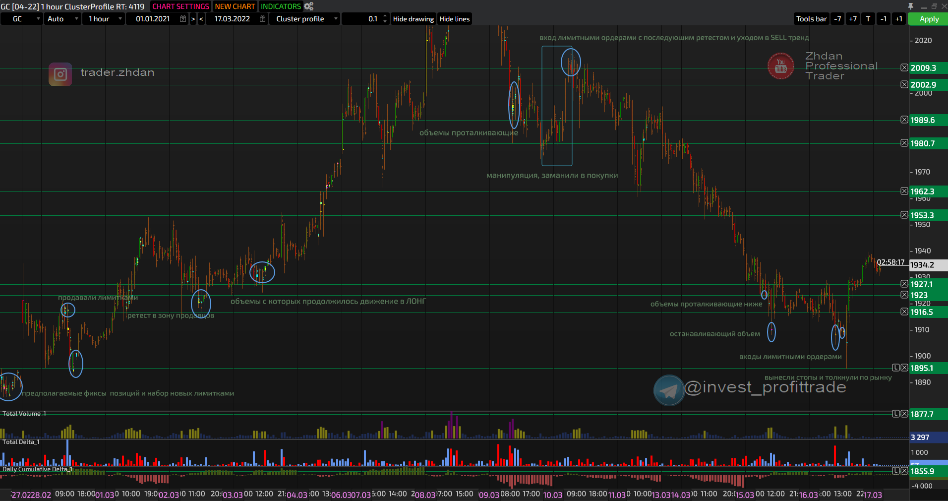This screenshot has height=501, width=948.
Task: Expand the Cluster profile chart type dropdown
Action: click(x=305, y=19)
